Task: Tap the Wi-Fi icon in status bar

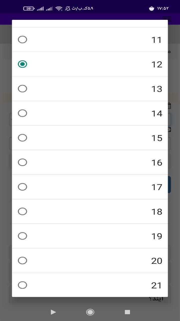Action: point(59,9)
